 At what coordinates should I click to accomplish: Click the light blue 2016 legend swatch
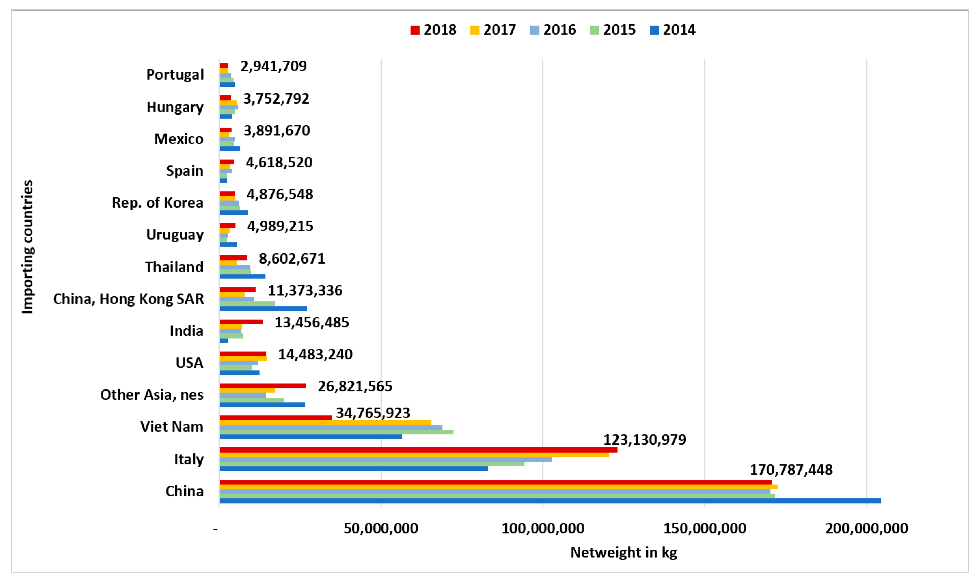(x=535, y=30)
